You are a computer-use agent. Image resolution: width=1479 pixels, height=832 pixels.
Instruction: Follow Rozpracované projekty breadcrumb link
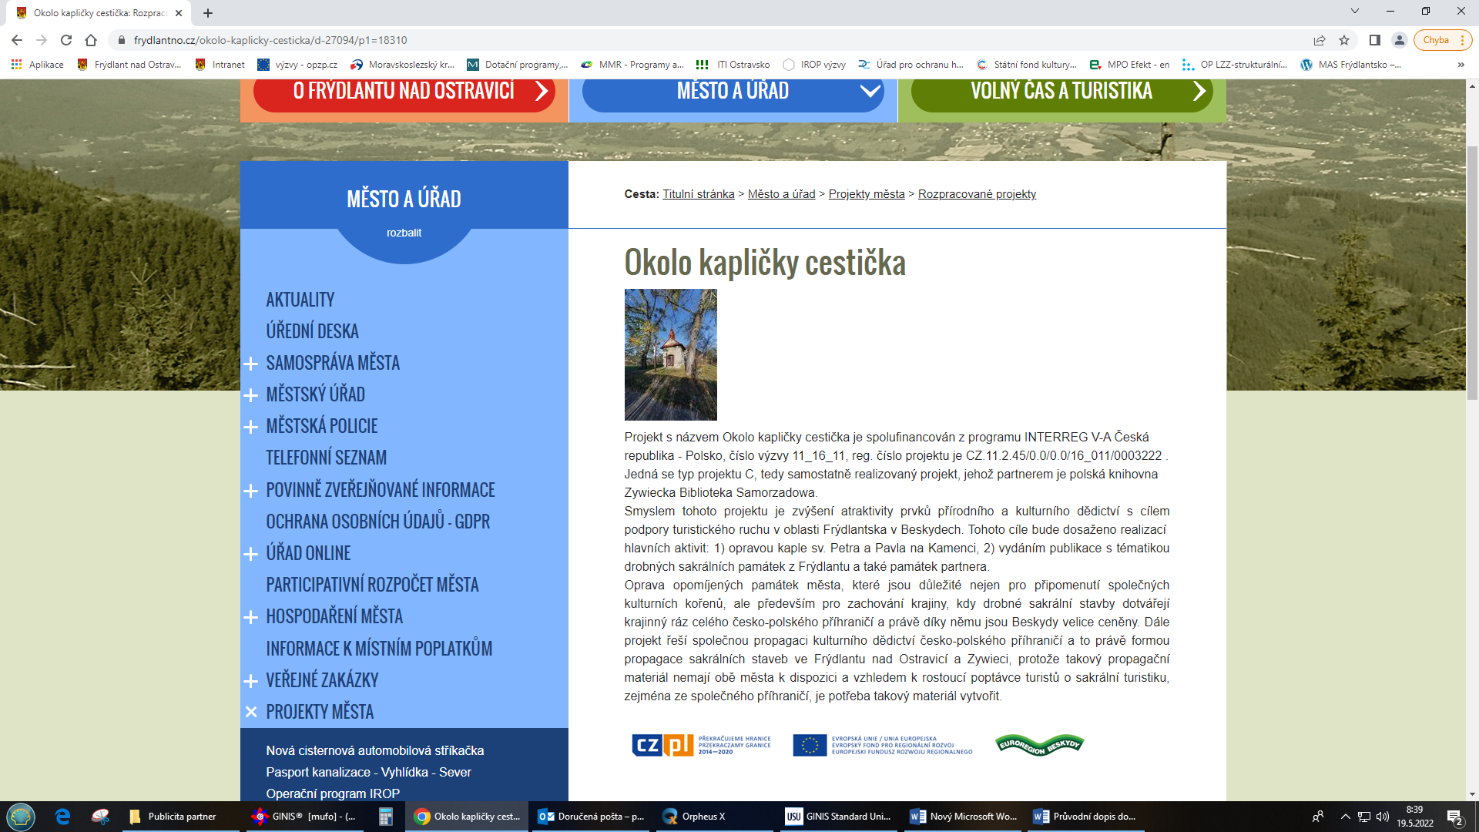click(x=977, y=194)
